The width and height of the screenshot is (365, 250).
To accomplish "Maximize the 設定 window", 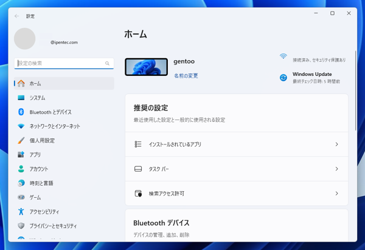I will click(x=332, y=13).
